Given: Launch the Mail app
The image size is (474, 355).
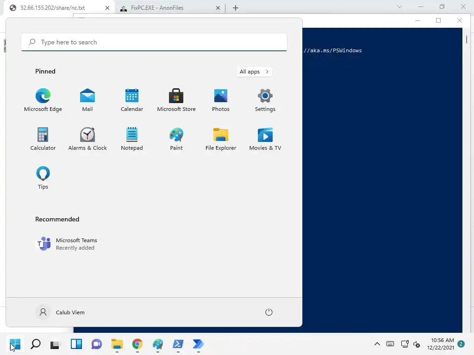Looking at the screenshot, I should 87,100.
